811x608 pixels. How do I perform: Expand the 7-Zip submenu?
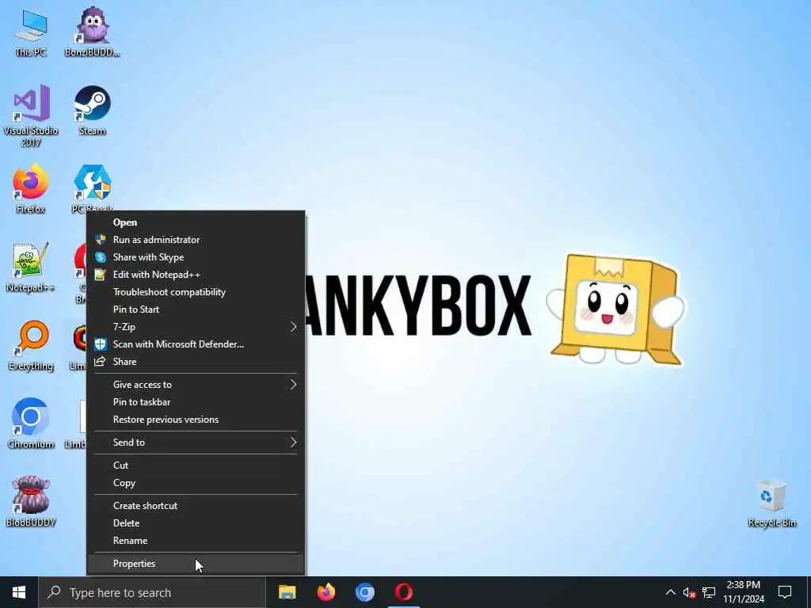196,327
